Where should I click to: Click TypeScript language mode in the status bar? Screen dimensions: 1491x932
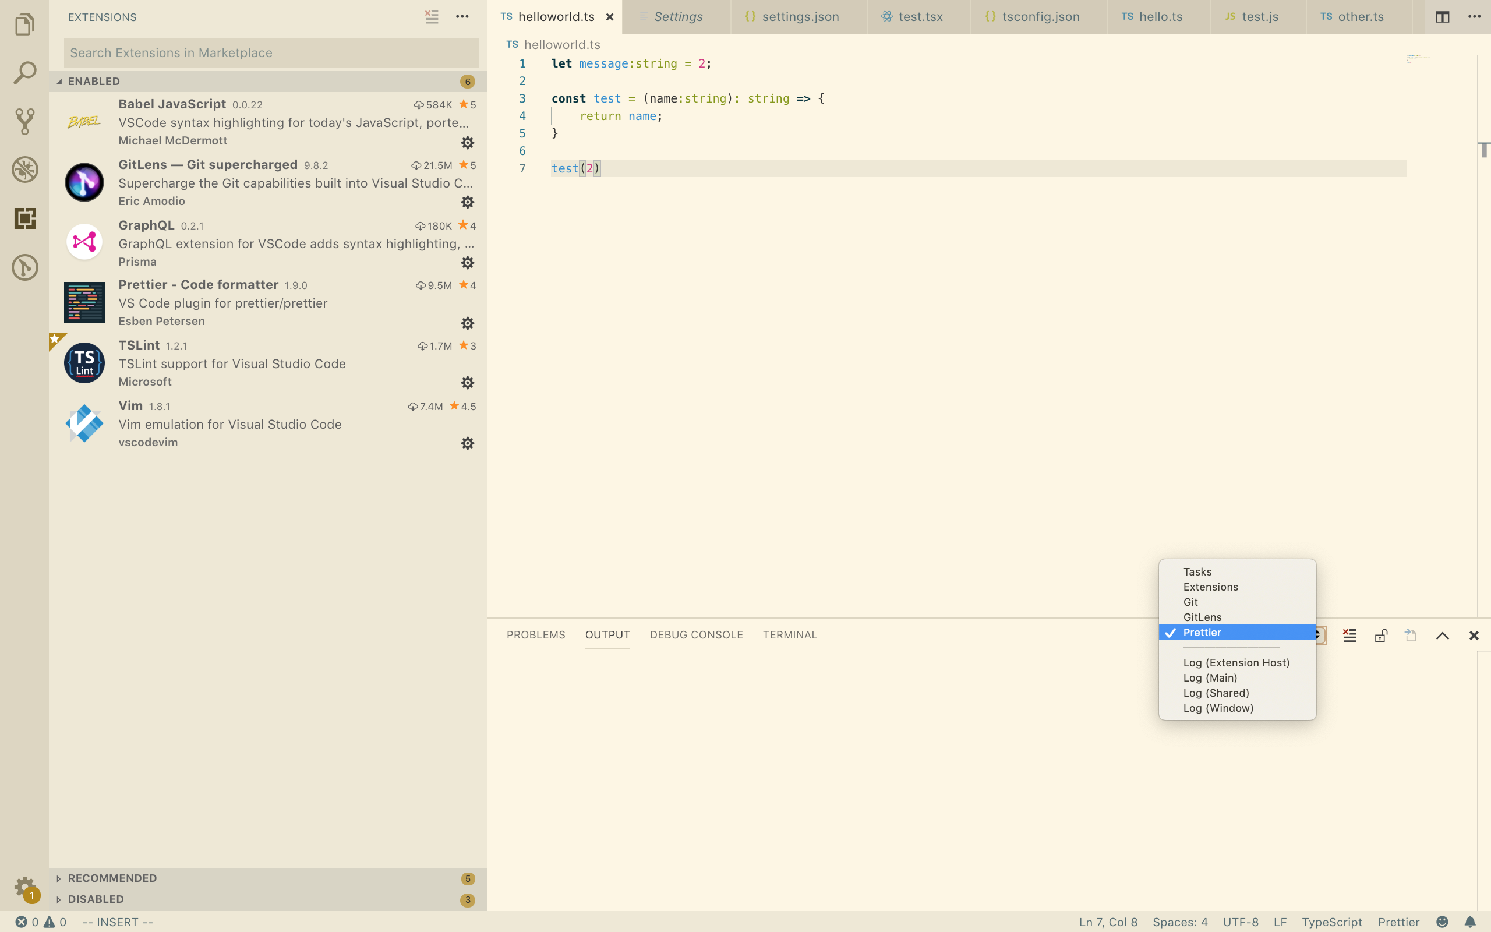pyautogui.click(x=1332, y=922)
